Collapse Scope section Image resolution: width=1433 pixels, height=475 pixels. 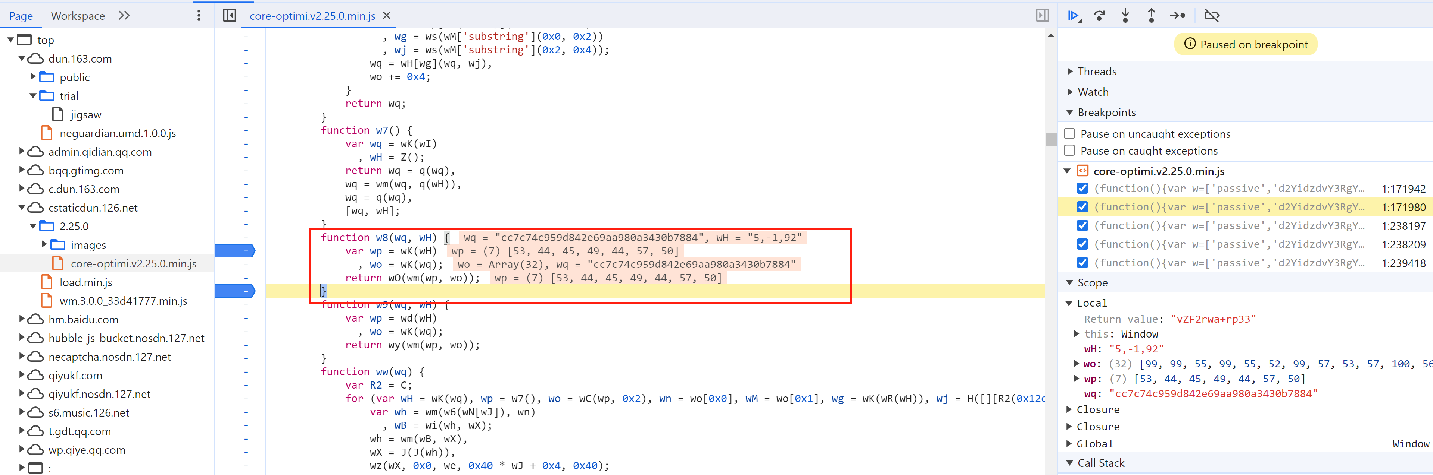point(1070,282)
